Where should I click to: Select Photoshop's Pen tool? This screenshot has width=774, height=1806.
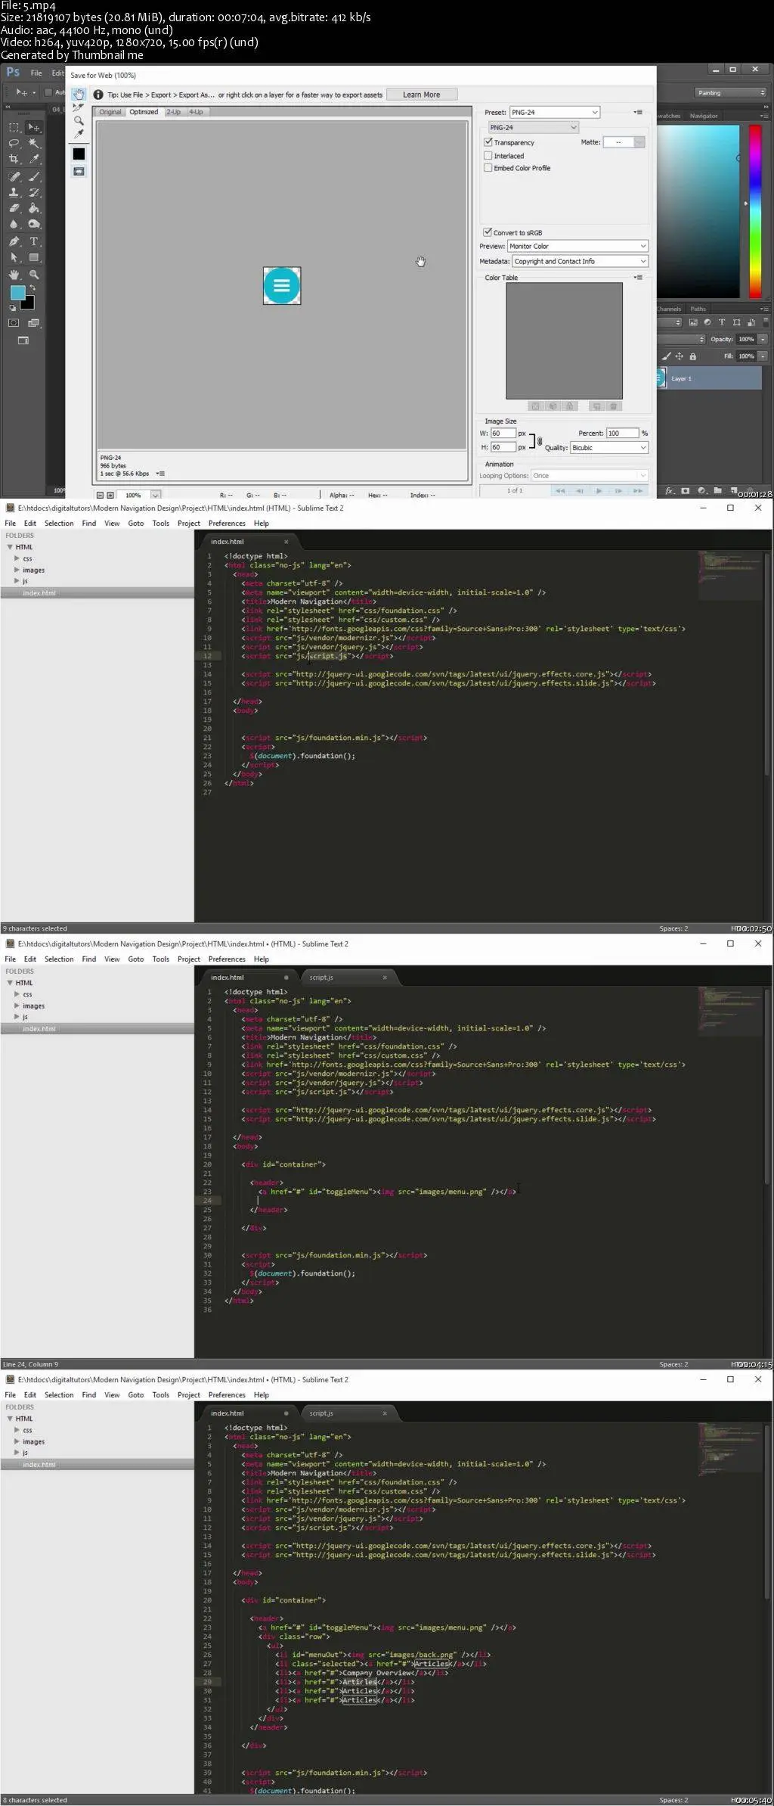coord(14,241)
